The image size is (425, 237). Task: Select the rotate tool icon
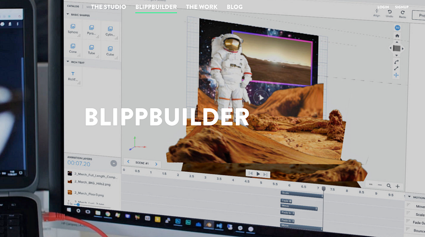pos(396,62)
